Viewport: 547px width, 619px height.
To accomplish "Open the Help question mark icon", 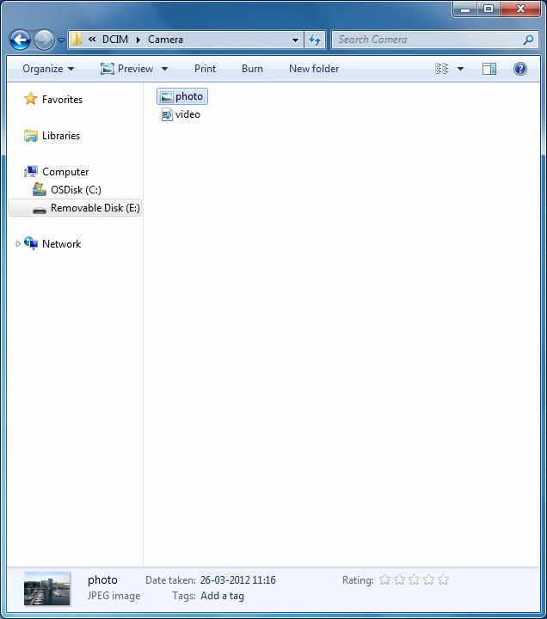I will [x=520, y=69].
